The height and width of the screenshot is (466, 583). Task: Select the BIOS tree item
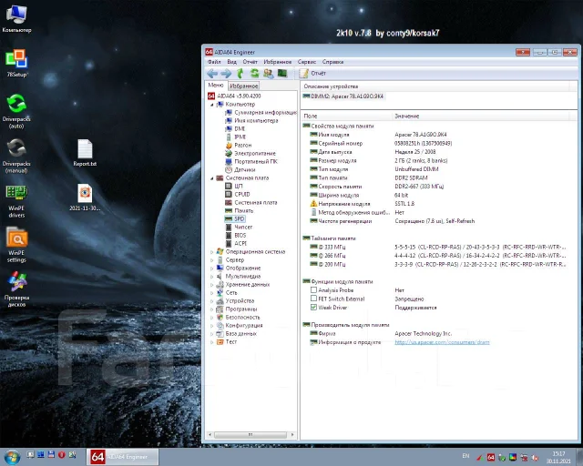click(x=236, y=235)
